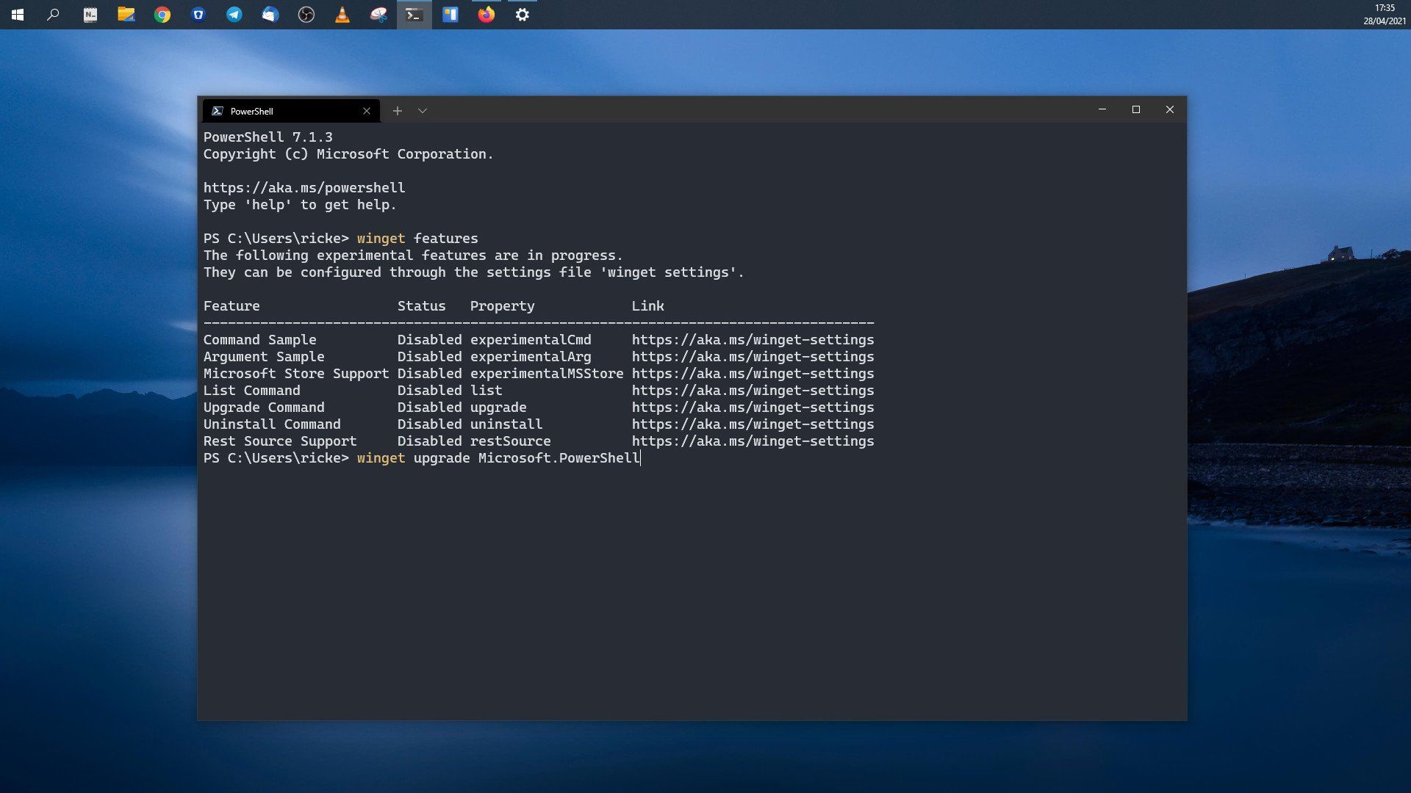Open Bitwarden shield icon in taskbar
This screenshot has width=1411, height=793.
(198, 15)
